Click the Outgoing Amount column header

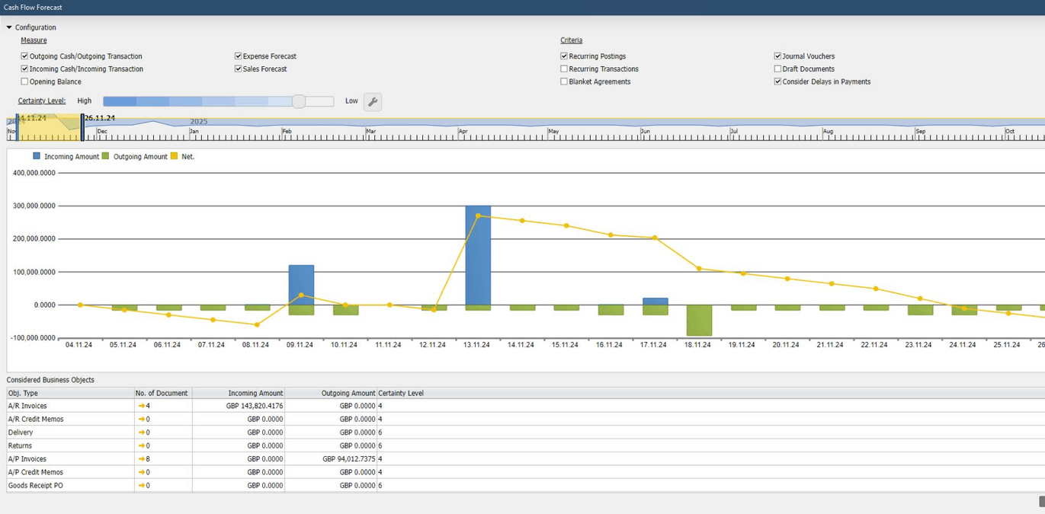(331, 393)
